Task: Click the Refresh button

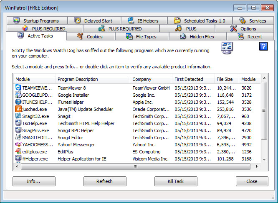Action: [x=105, y=181]
